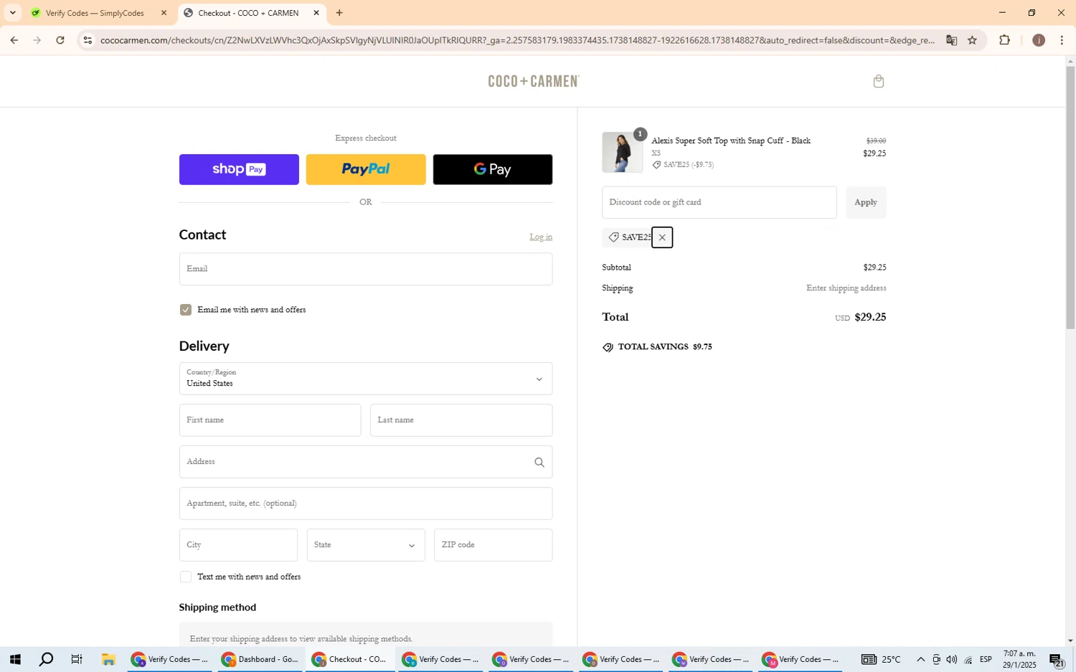The height and width of the screenshot is (672, 1076).
Task: Focus the ZIP code field
Action: (x=494, y=545)
